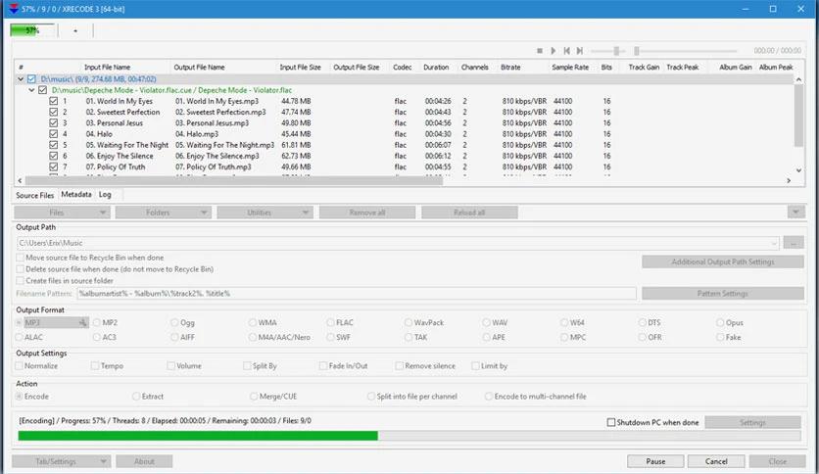Select the Ogg output format
This screenshot has width=819, height=474.
[174, 322]
